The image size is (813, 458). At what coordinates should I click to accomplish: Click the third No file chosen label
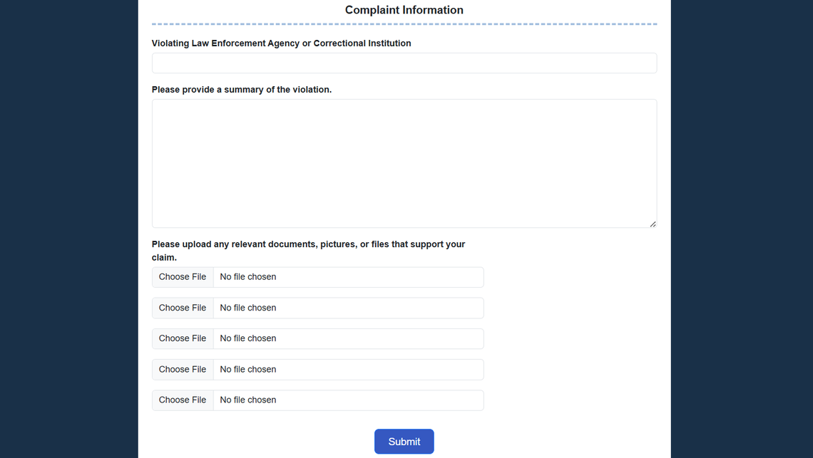click(x=247, y=338)
